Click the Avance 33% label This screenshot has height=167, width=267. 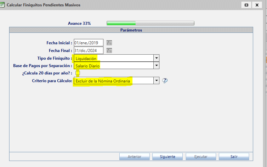[79, 23]
